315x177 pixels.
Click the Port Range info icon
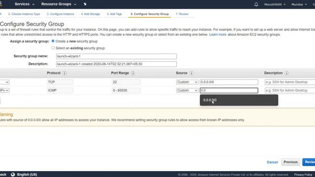pos(133,73)
